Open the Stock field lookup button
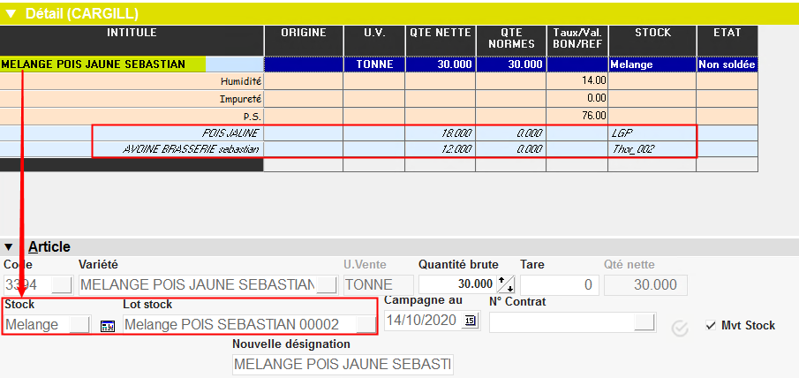 coord(79,324)
